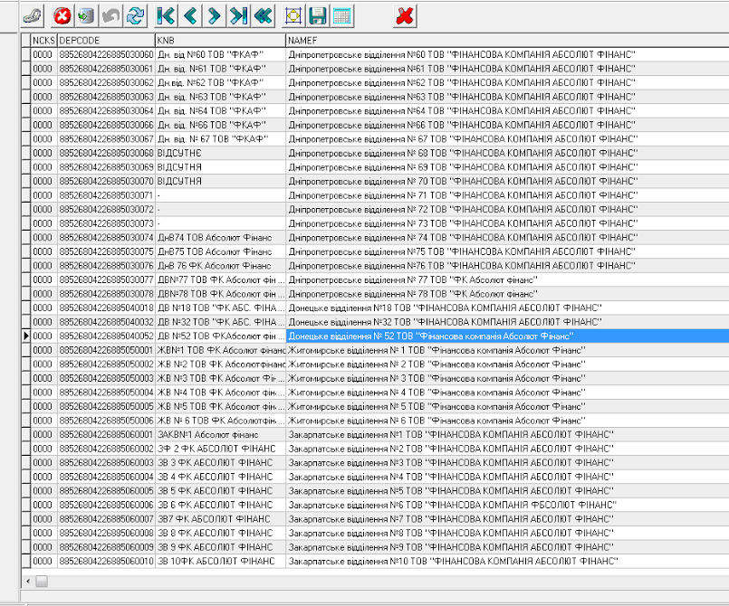Select cell 8852680422688503006​3
Viewport: 729px width, 606px height.
(x=107, y=97)
